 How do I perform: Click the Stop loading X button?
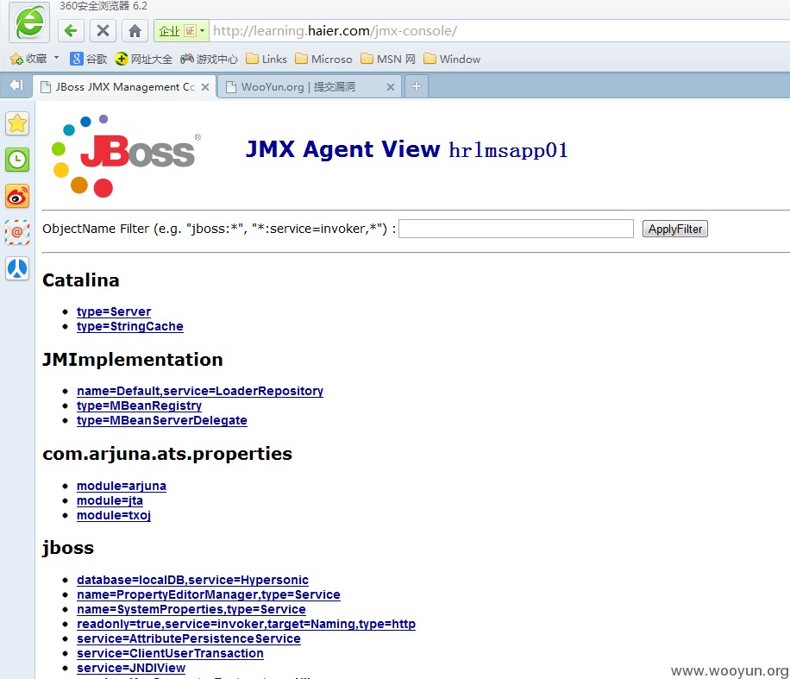(103, 31)
